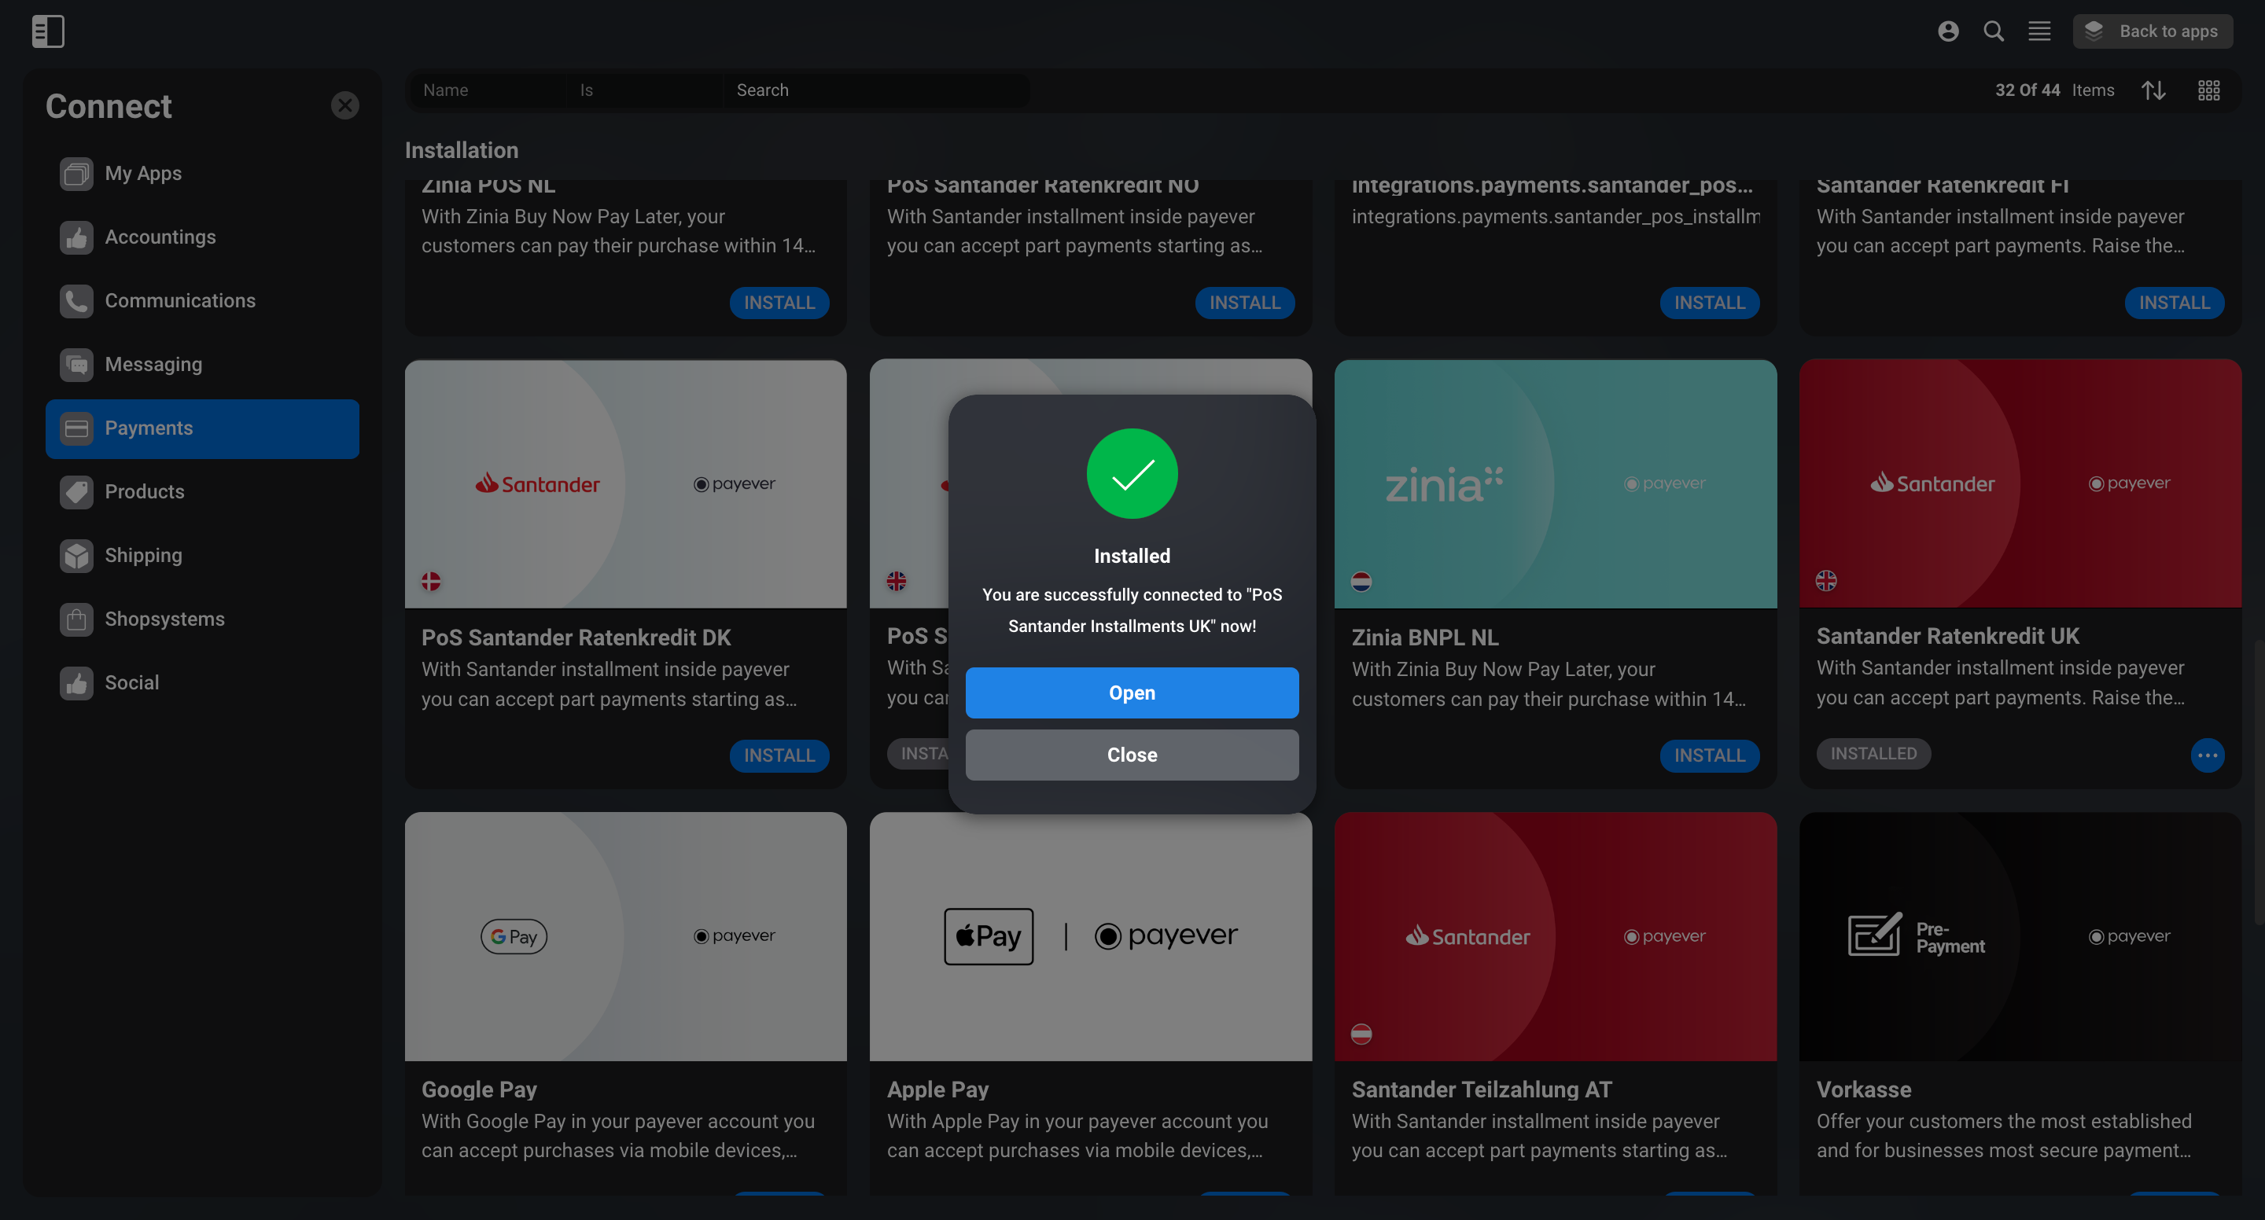Open the Name filter dropdown
Image resolution: width=2265 pixels, height=1220 pixels.
pos(488,90)
